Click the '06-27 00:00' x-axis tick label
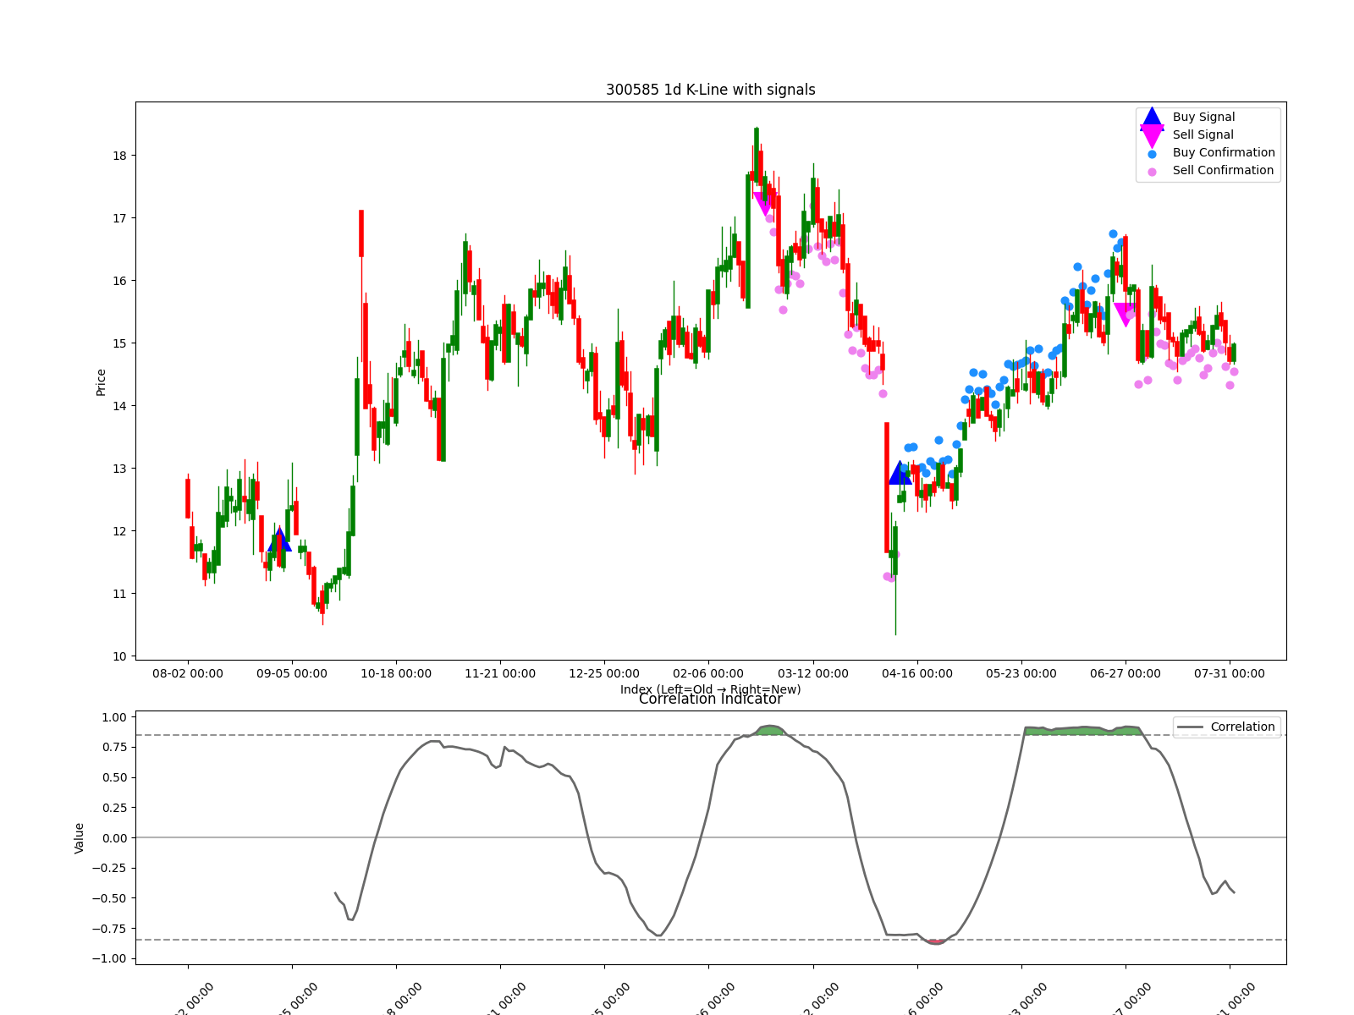 pyautogui.click(x=1126, y=674)
